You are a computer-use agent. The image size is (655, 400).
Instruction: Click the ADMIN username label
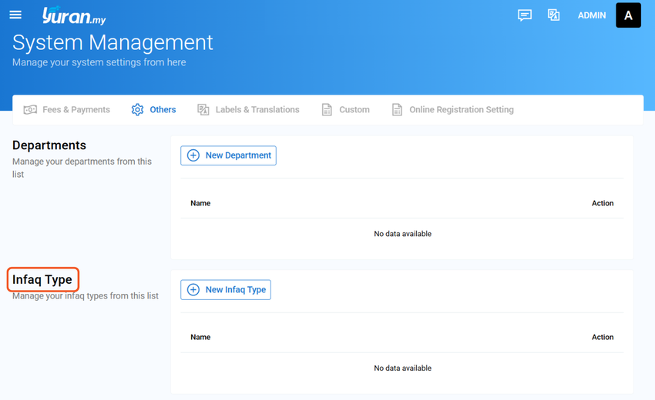click(x=592, y=15)
